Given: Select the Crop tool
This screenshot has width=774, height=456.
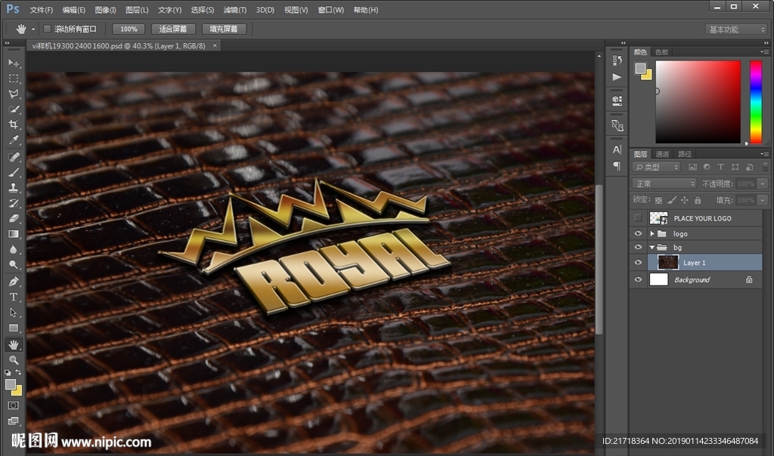Looking at the screenshot, I should pyautogui.click(x=14, y=125).
